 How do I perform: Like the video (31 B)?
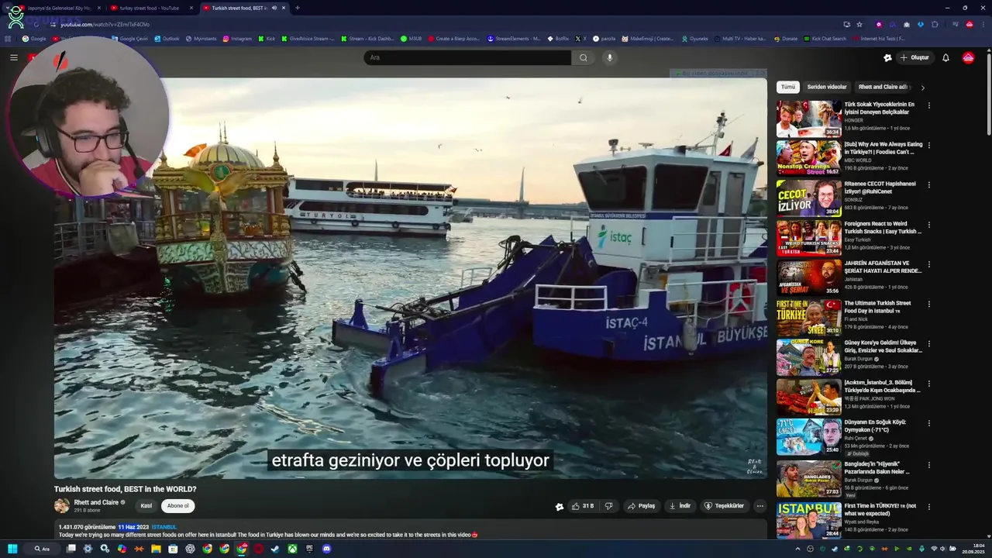click(x=582, y=506)
